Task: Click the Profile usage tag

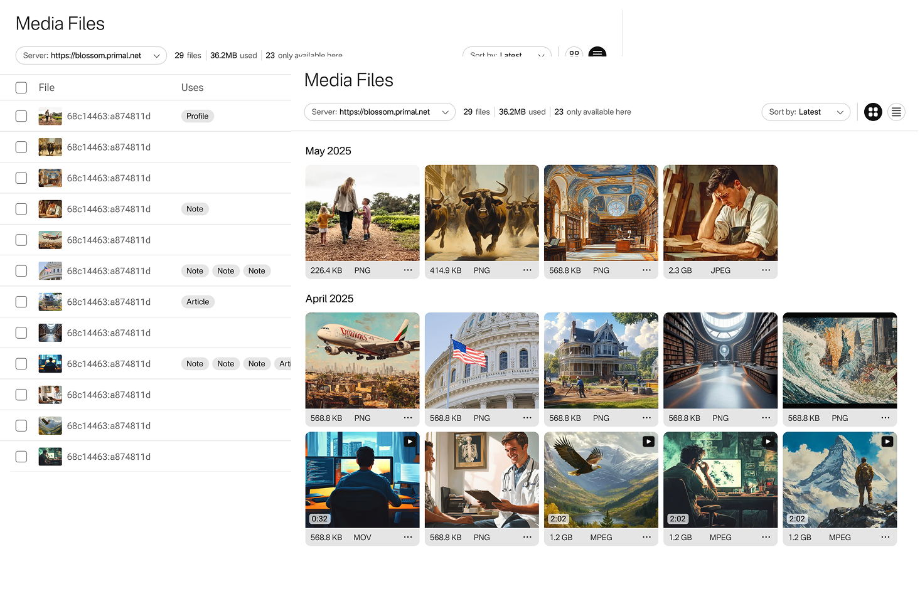Action: tap(197, 116)
